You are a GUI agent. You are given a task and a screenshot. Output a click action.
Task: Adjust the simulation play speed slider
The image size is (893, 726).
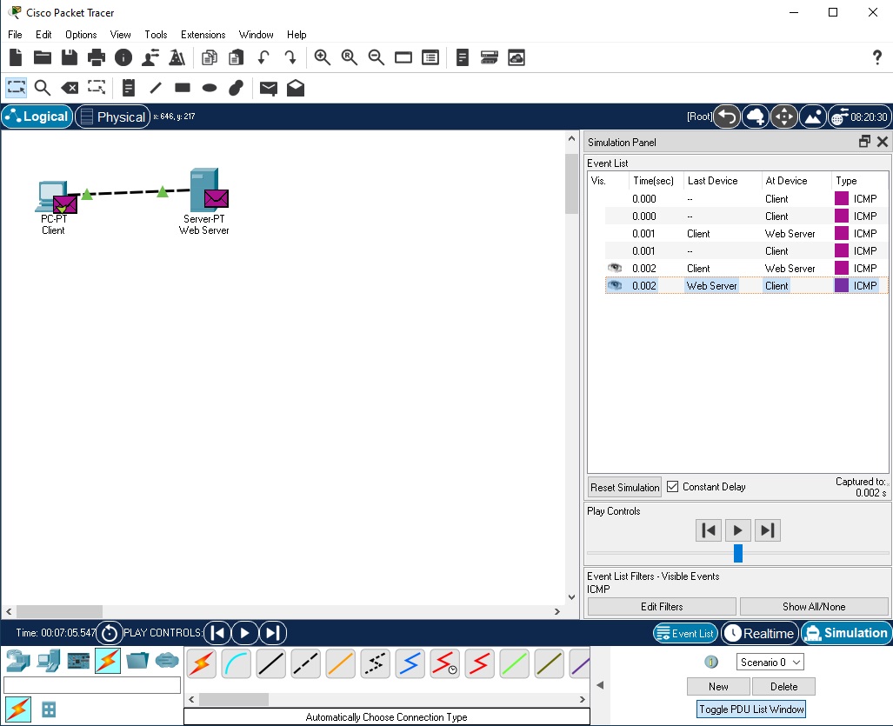point(738,553)
